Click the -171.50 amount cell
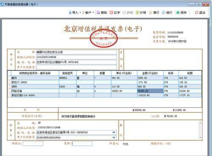The image size is (212, 156). tap(150, 82)
